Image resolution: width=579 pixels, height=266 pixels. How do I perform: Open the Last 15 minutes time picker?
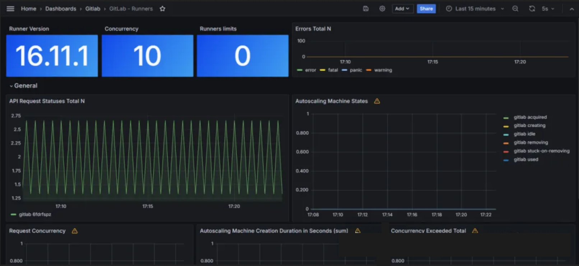[475, 9]
